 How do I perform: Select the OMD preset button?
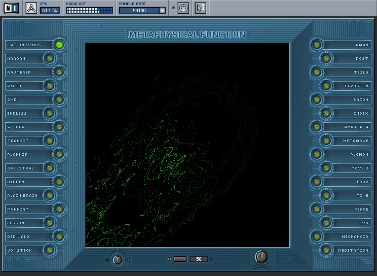click(59, 100)
